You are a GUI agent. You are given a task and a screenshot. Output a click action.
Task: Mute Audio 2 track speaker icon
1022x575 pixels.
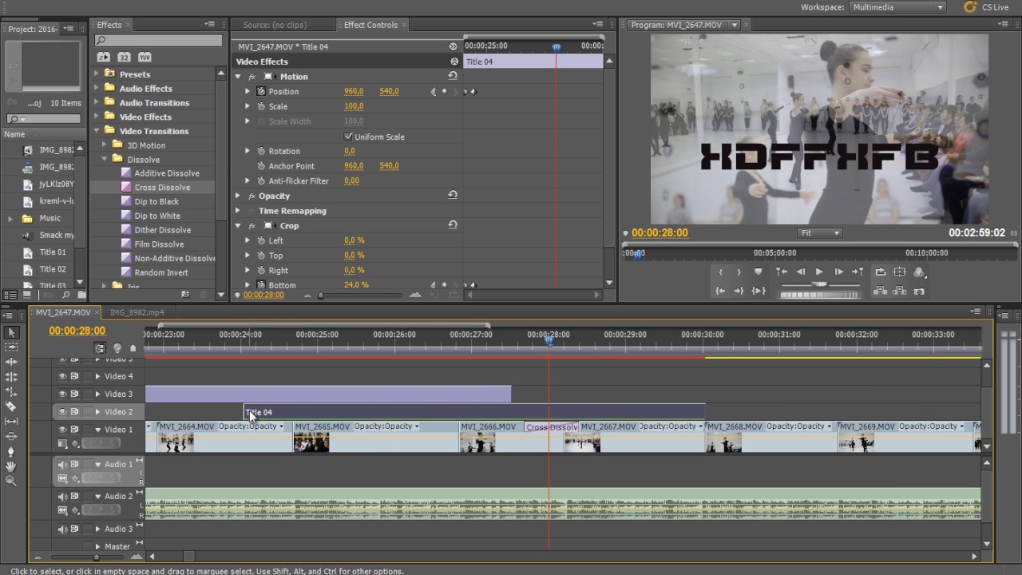click(x=62, y=496)
